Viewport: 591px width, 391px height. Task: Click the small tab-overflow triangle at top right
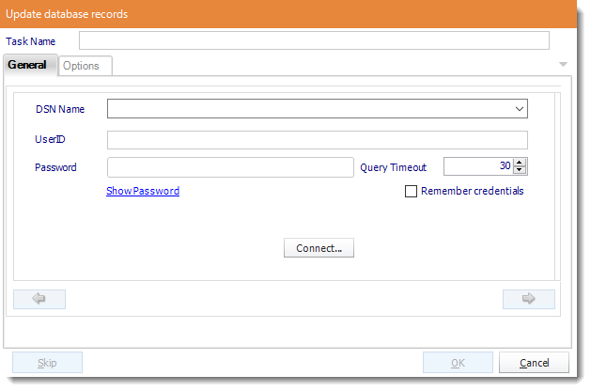click(x=563, y=65)
